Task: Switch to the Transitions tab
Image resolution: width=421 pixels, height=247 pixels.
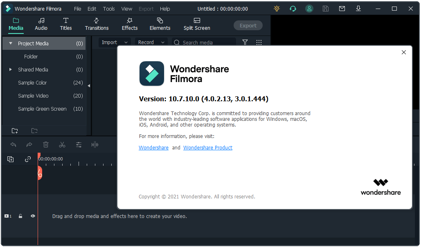Action: [x=97, y=24]
